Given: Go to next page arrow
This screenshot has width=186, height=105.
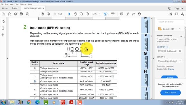Looking at the screenshot, I should [48, 14].
